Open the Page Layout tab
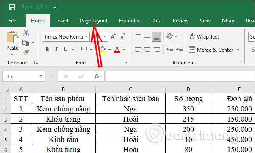The height and width of the screenshot is (153, 255). tap(94, 21)
